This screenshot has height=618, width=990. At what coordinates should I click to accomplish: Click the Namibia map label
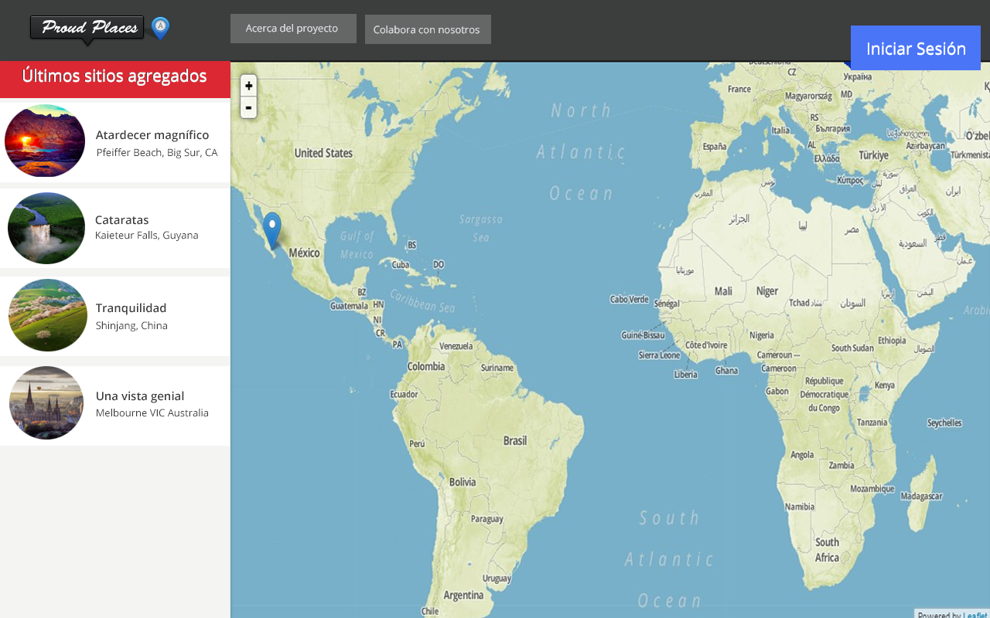tap(800, 508)
